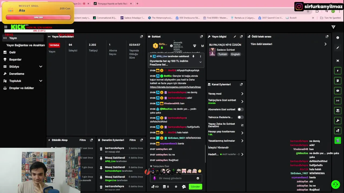Image resolution: width=344 pixels, height=193 pixels.
Task: Expand the pinned FreeZone message
Action: (x=200, y=62)
